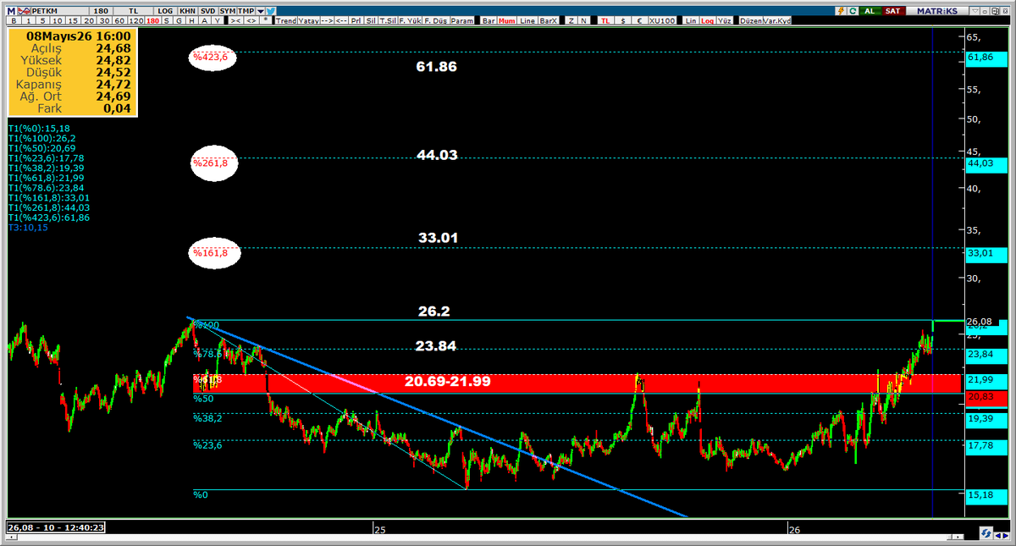Open the Düzen layout menu
This screenshot has height=546, width=1016.
coord(751,20)
